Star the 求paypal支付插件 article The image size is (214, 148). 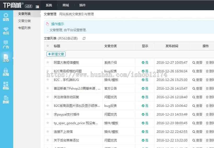[48, 114]
